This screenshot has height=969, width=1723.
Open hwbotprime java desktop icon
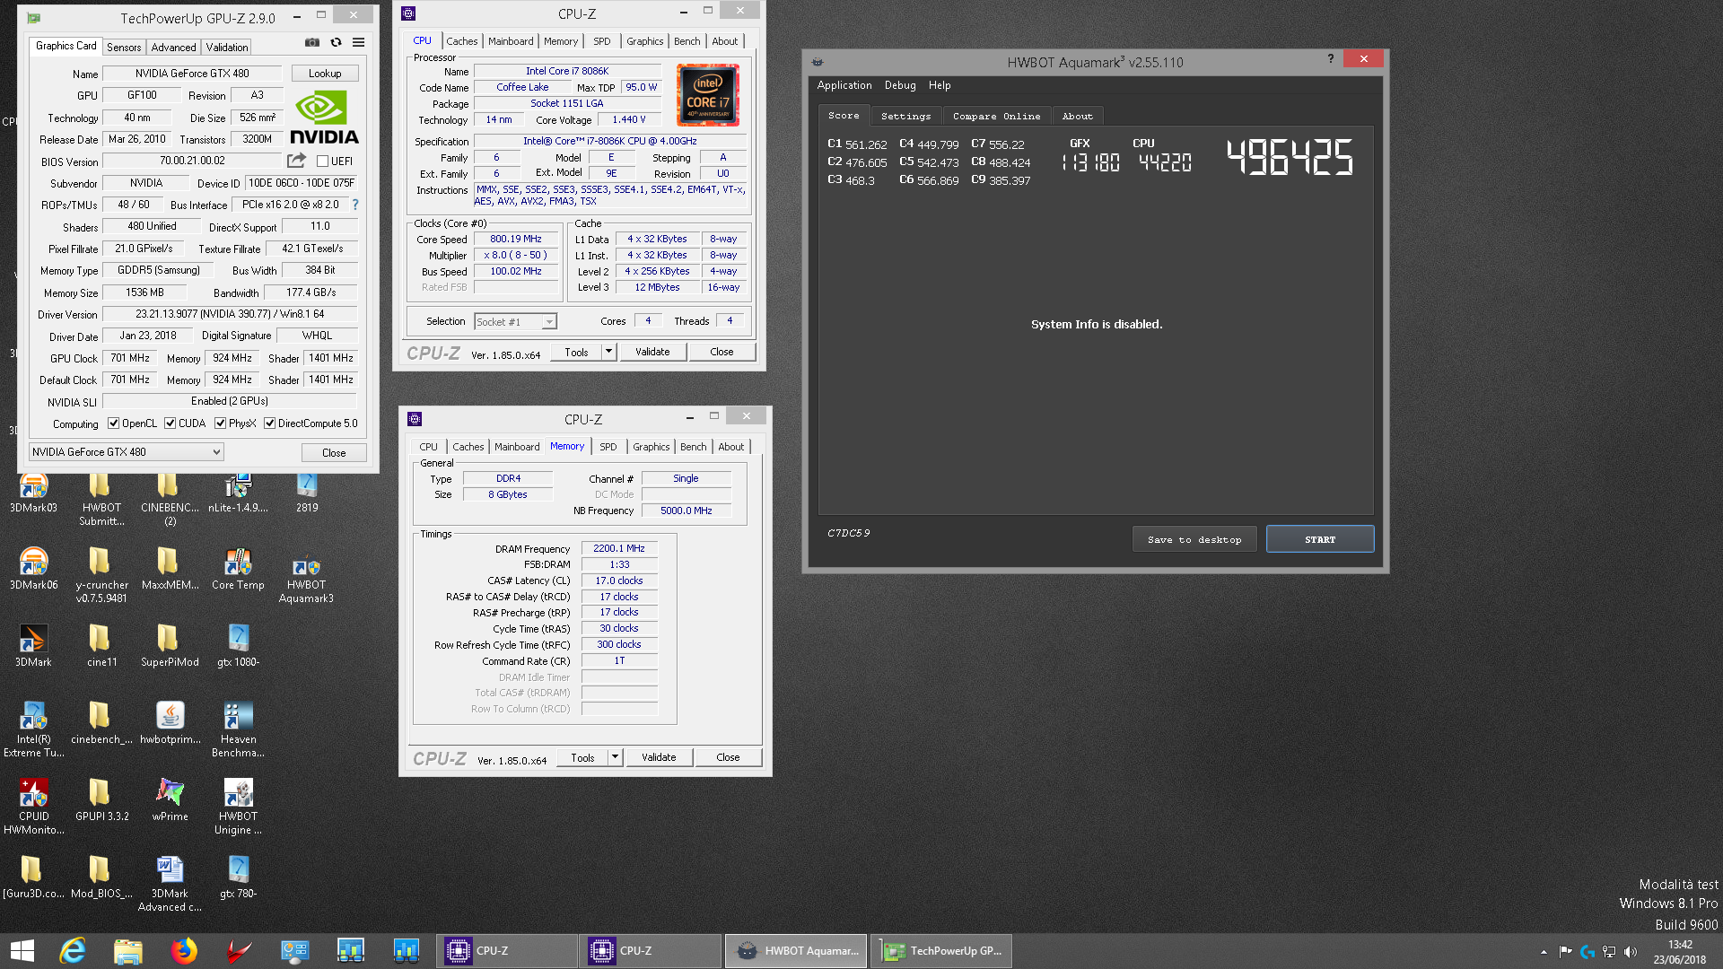pos(170,723)
